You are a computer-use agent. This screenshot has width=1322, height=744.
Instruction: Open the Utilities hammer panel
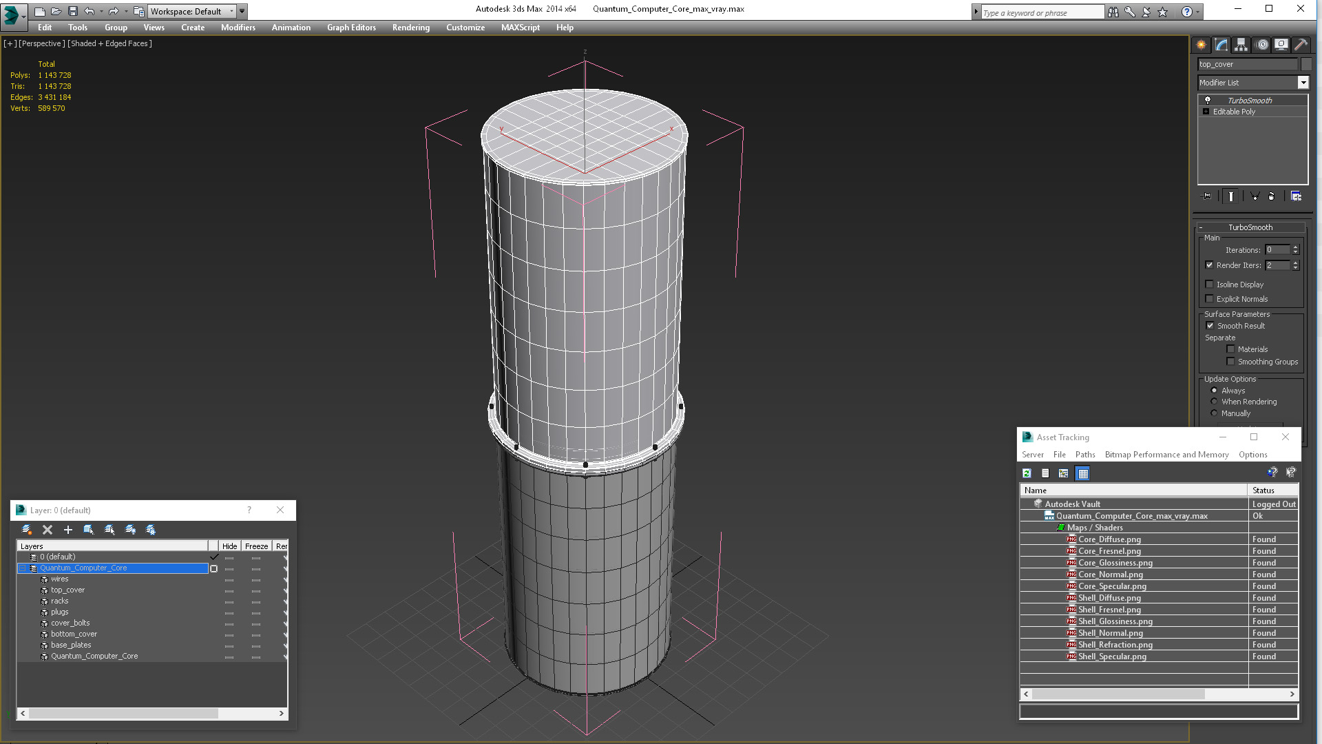1301,45
